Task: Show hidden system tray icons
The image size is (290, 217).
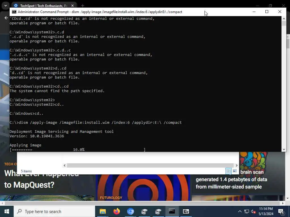Action: (x=240, y=211)
